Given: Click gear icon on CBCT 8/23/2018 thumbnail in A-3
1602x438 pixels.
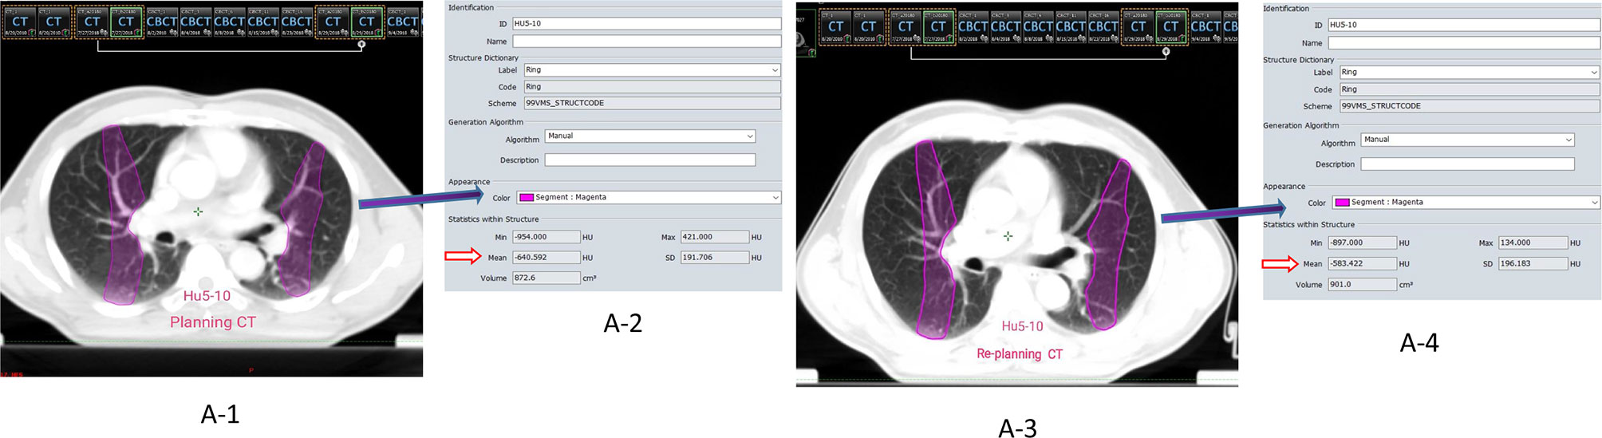Looking at the screenshot, I should [x=1115, y=38].
